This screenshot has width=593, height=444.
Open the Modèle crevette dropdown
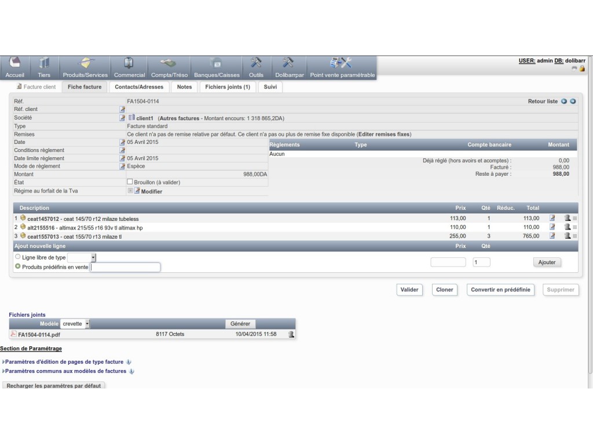(75, 324)
